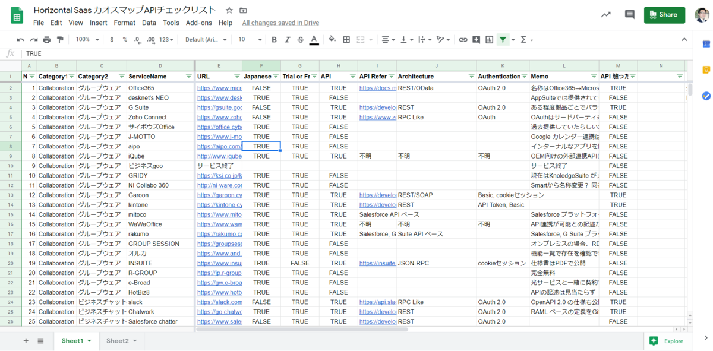713x351 pixels.
Task: Add a new sheet with plus
Action: [26, 341]
